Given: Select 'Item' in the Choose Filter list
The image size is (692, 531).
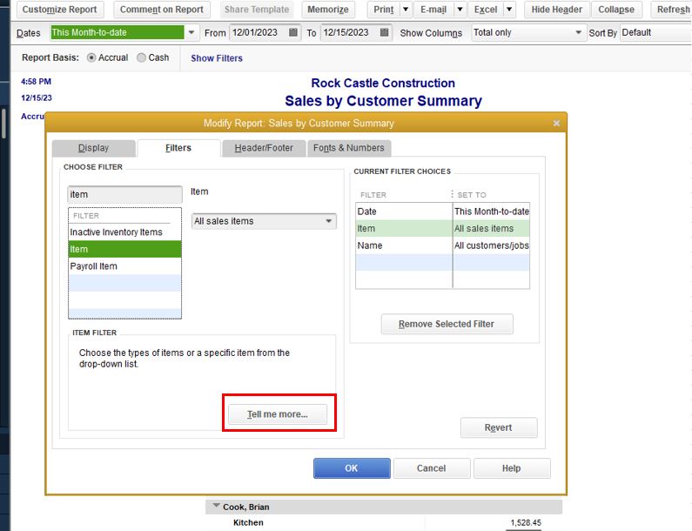Looking at the screenshot, I should pos(124,249).
